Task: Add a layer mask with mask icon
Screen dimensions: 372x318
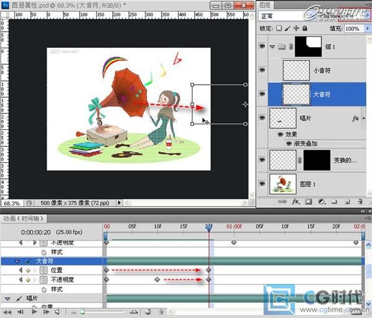Action: [x=308, y=202]
